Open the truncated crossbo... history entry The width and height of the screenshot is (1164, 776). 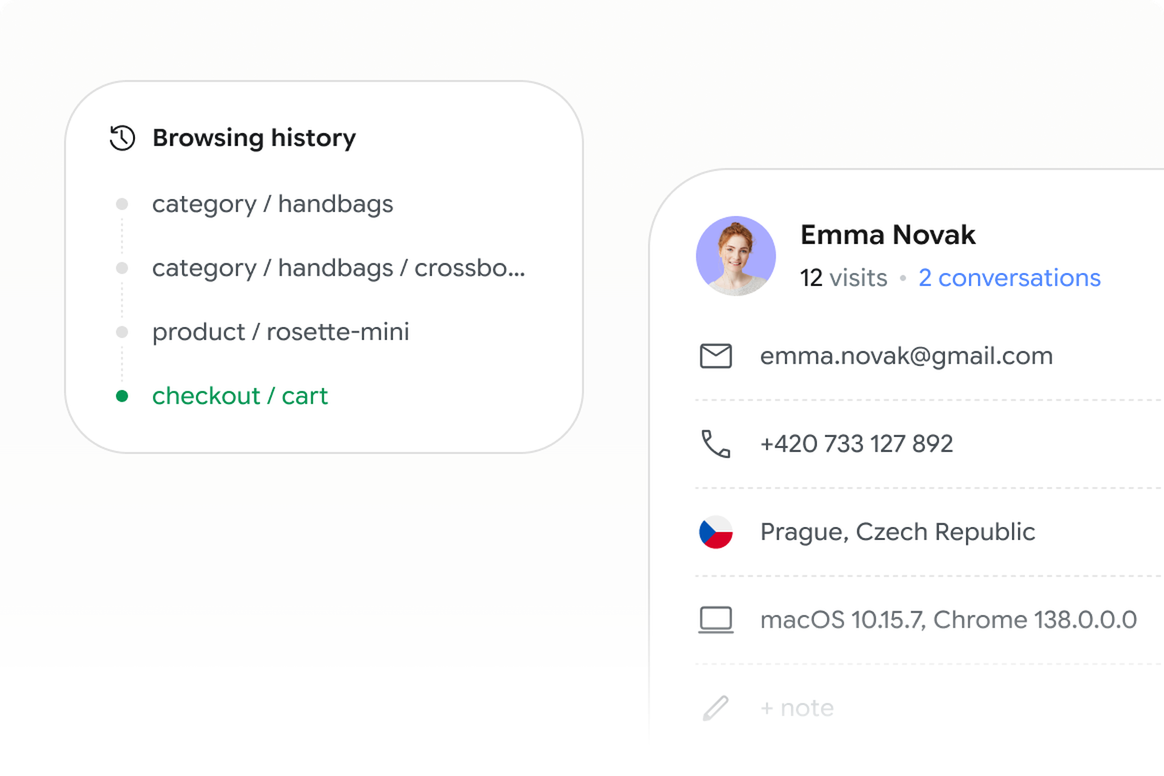point(338,268)
